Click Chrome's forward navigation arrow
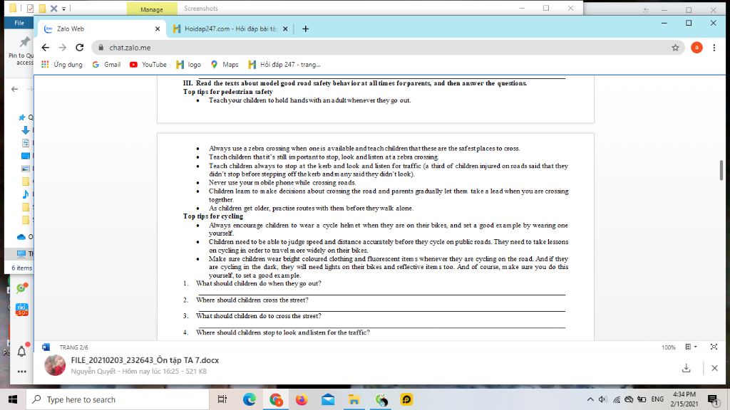 [63, 48]
